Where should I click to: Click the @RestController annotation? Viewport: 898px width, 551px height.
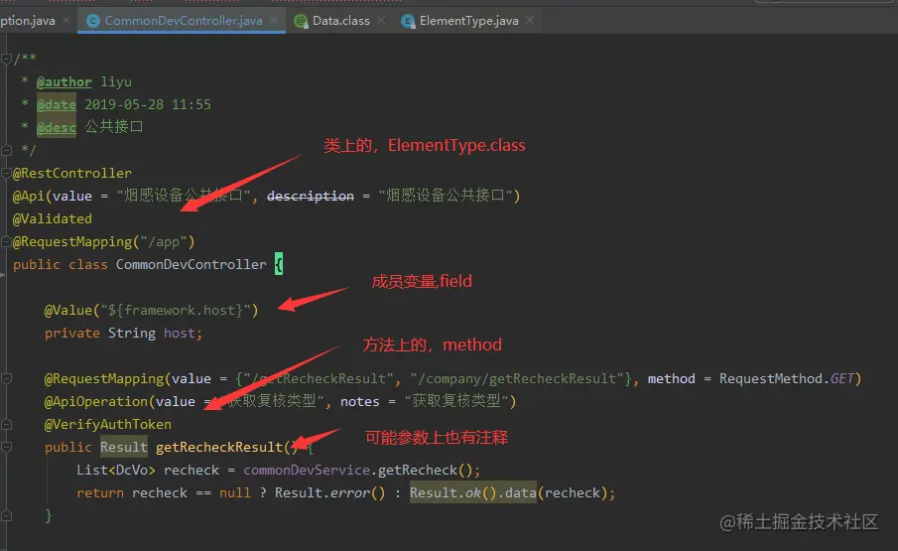72,173
